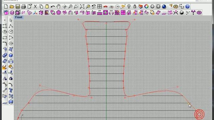Screen dimensions: 214x120
Task: Click the magenta four-square grid tool icon
Action: coord(123,13)
